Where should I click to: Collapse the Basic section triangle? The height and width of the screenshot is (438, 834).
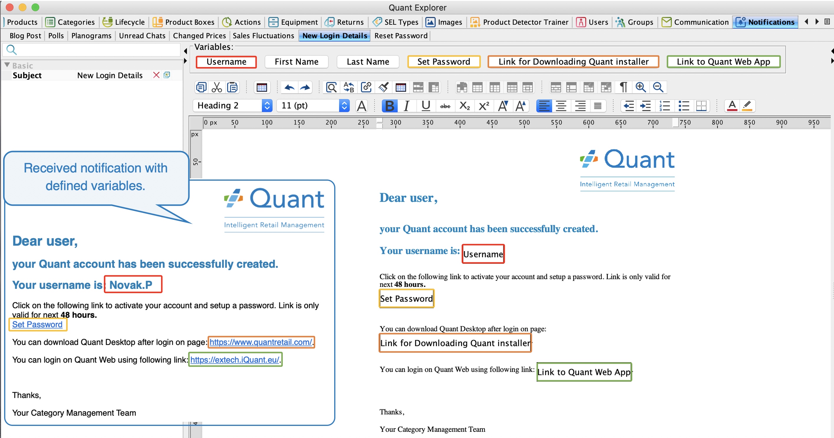[x=7, y=65]
